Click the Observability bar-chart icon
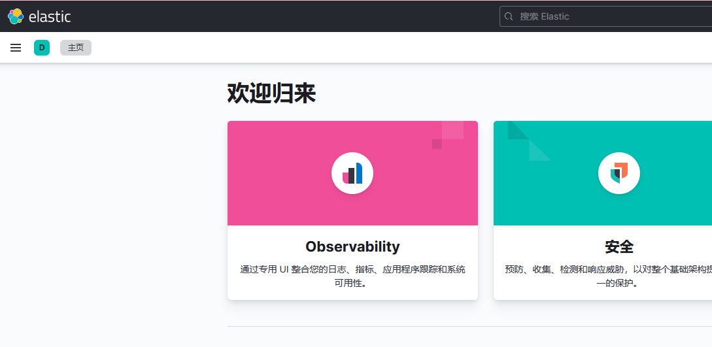 pyautogui.click(x=352, y=173)
